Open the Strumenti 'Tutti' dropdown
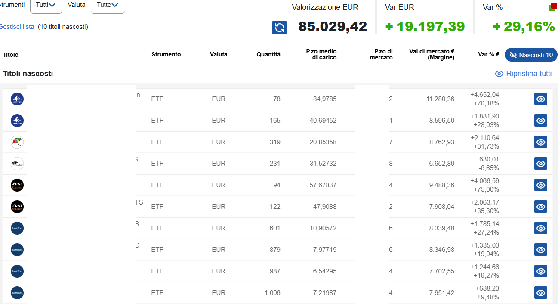Screen dimensions: 558x304 pos(46,5)
